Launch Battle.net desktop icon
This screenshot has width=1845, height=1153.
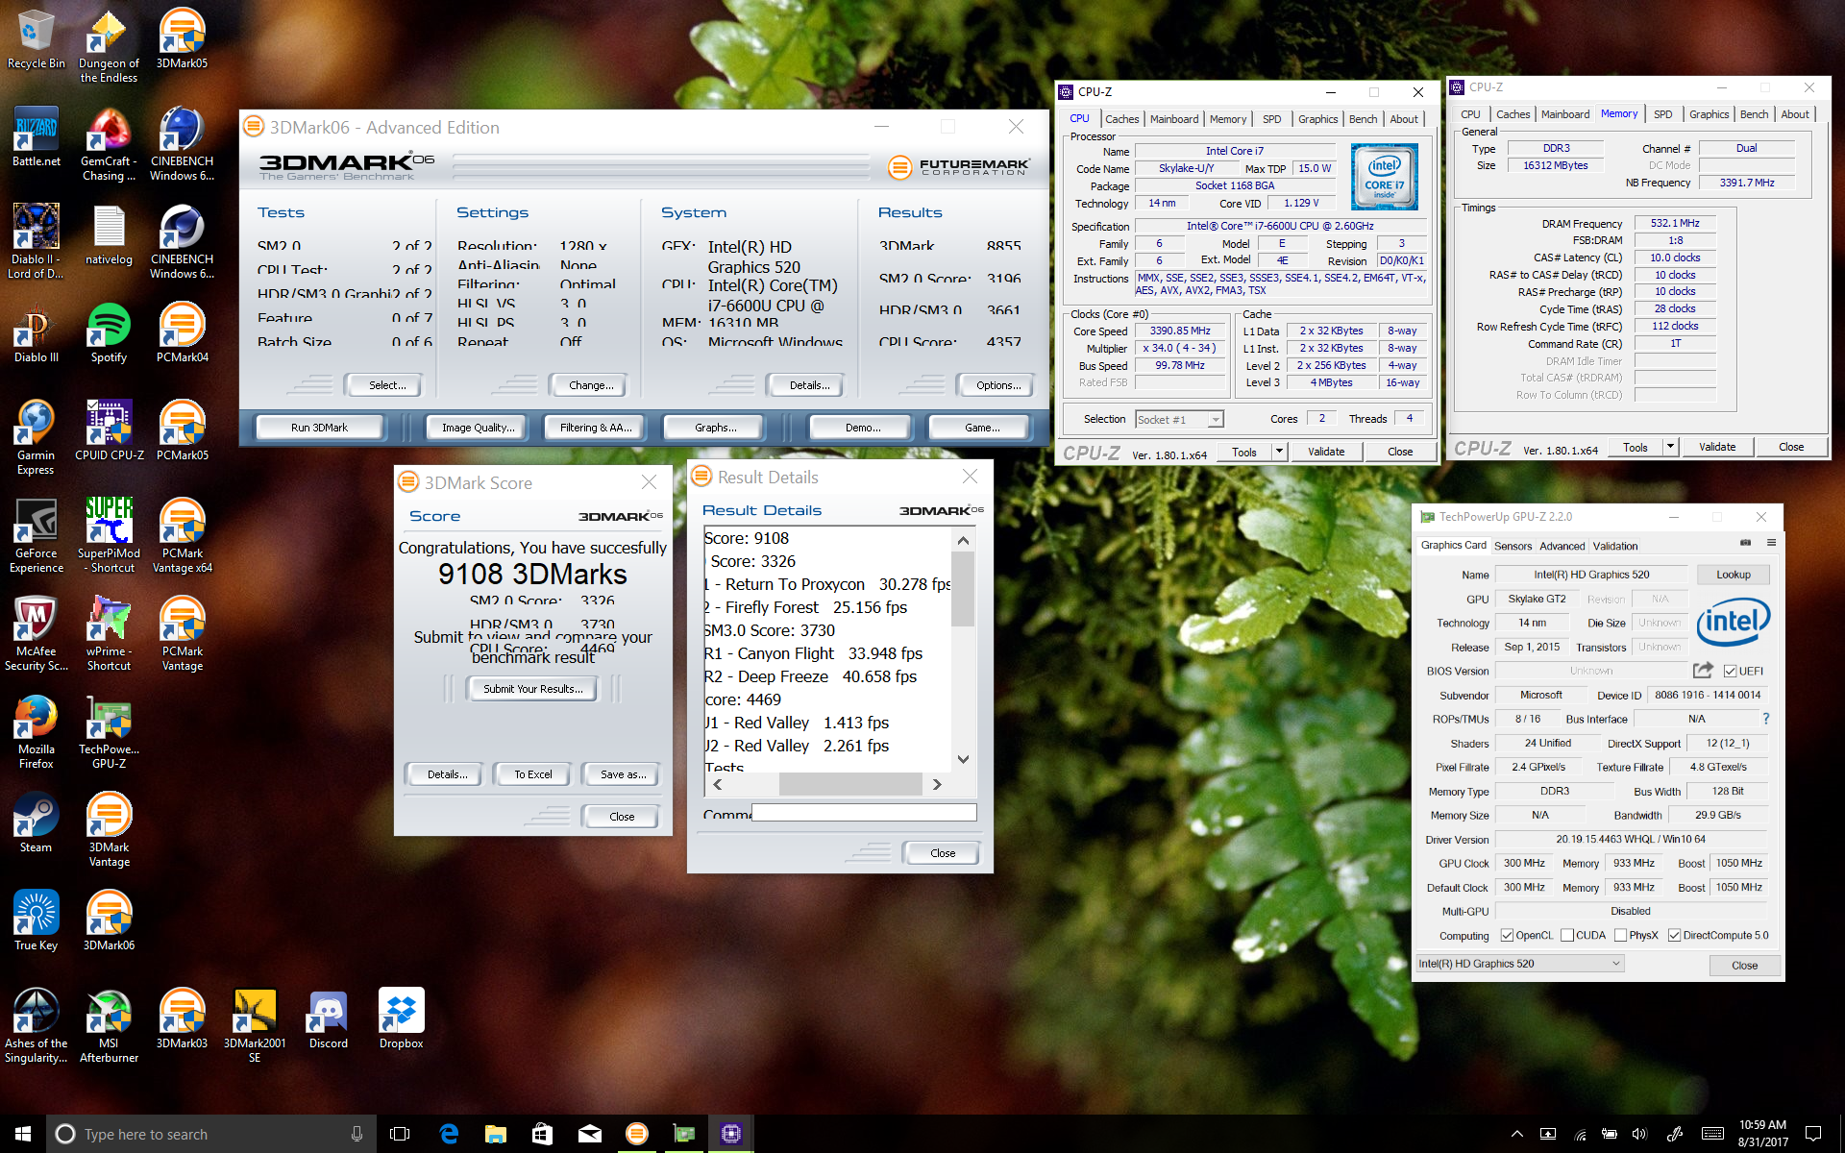(x=36, y=136)
